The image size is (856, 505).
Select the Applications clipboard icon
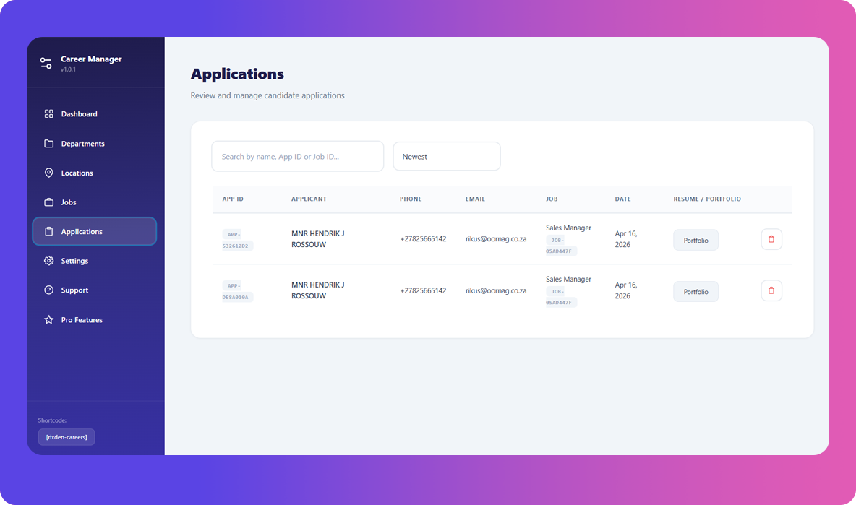coord(48,231)
